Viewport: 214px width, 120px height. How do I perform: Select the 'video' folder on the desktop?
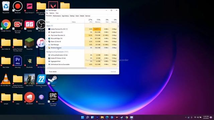tap(18, 99)
